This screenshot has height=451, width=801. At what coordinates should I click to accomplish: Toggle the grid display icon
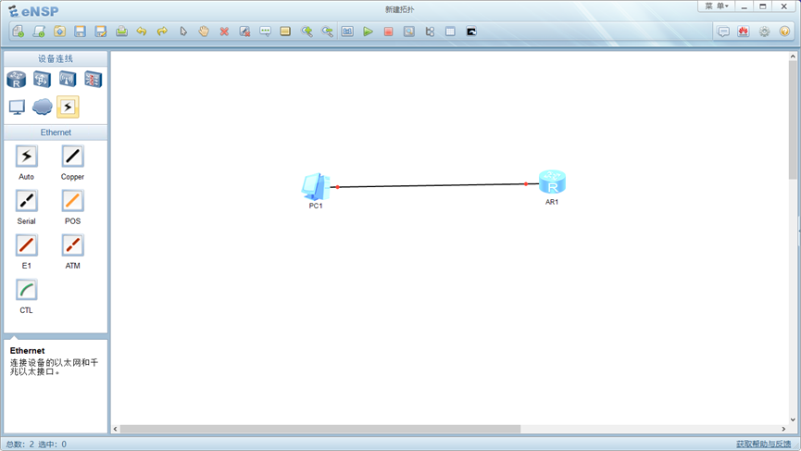(450, 31)
